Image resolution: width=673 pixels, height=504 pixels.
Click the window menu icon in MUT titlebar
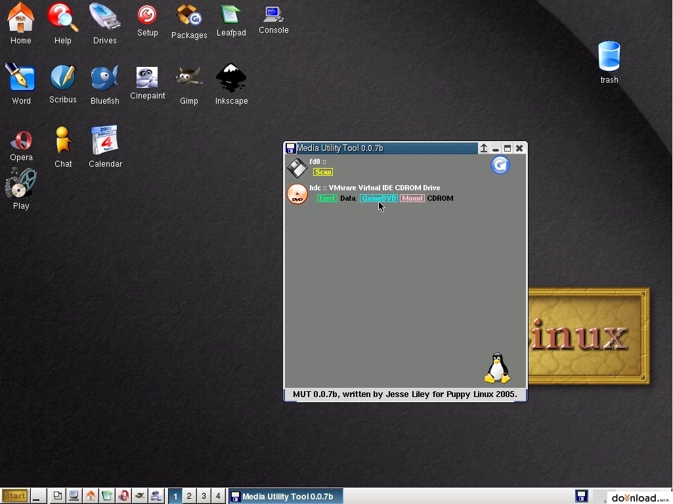290,148
